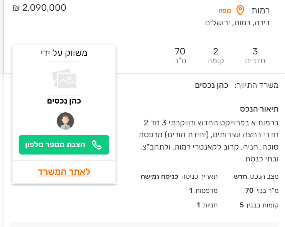
Task: Open the מפה map link
Action: point(224,10)
